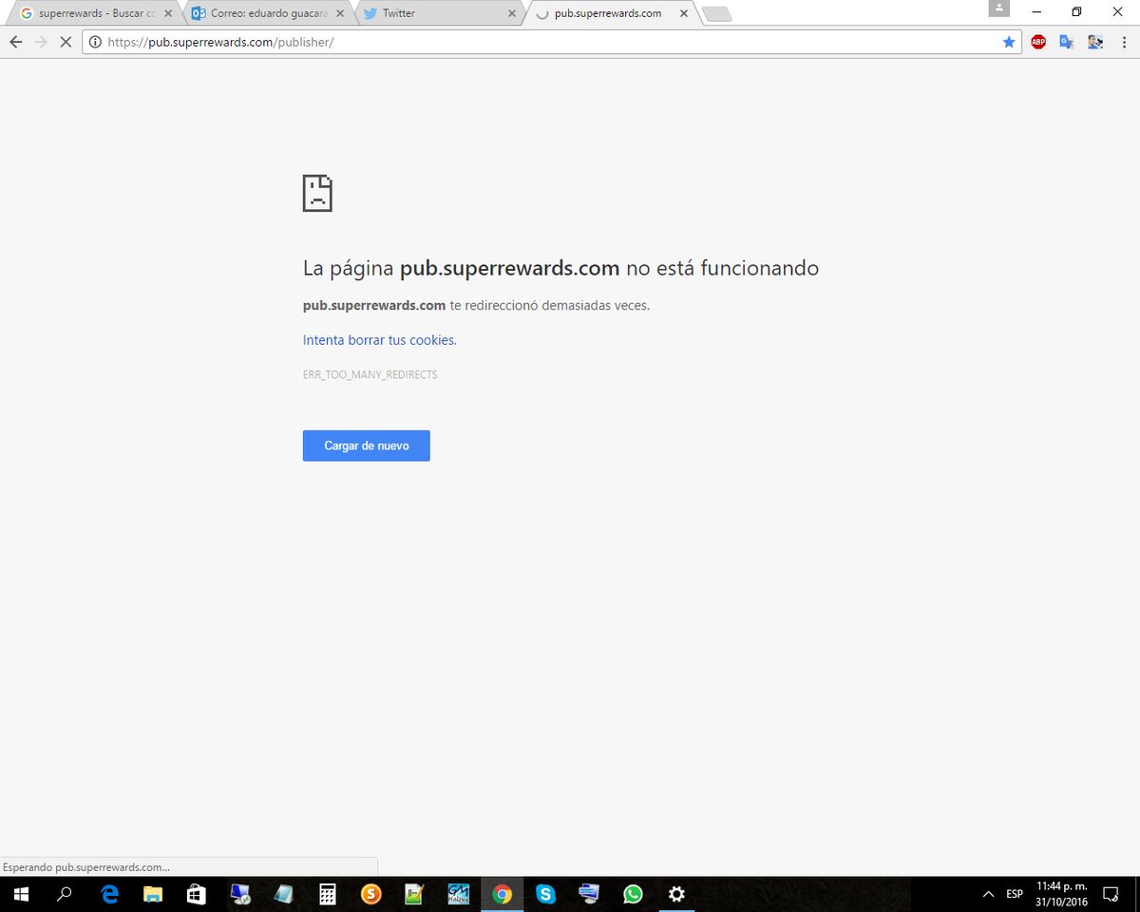Open the Windows Start menu

(x=21, y=894)
